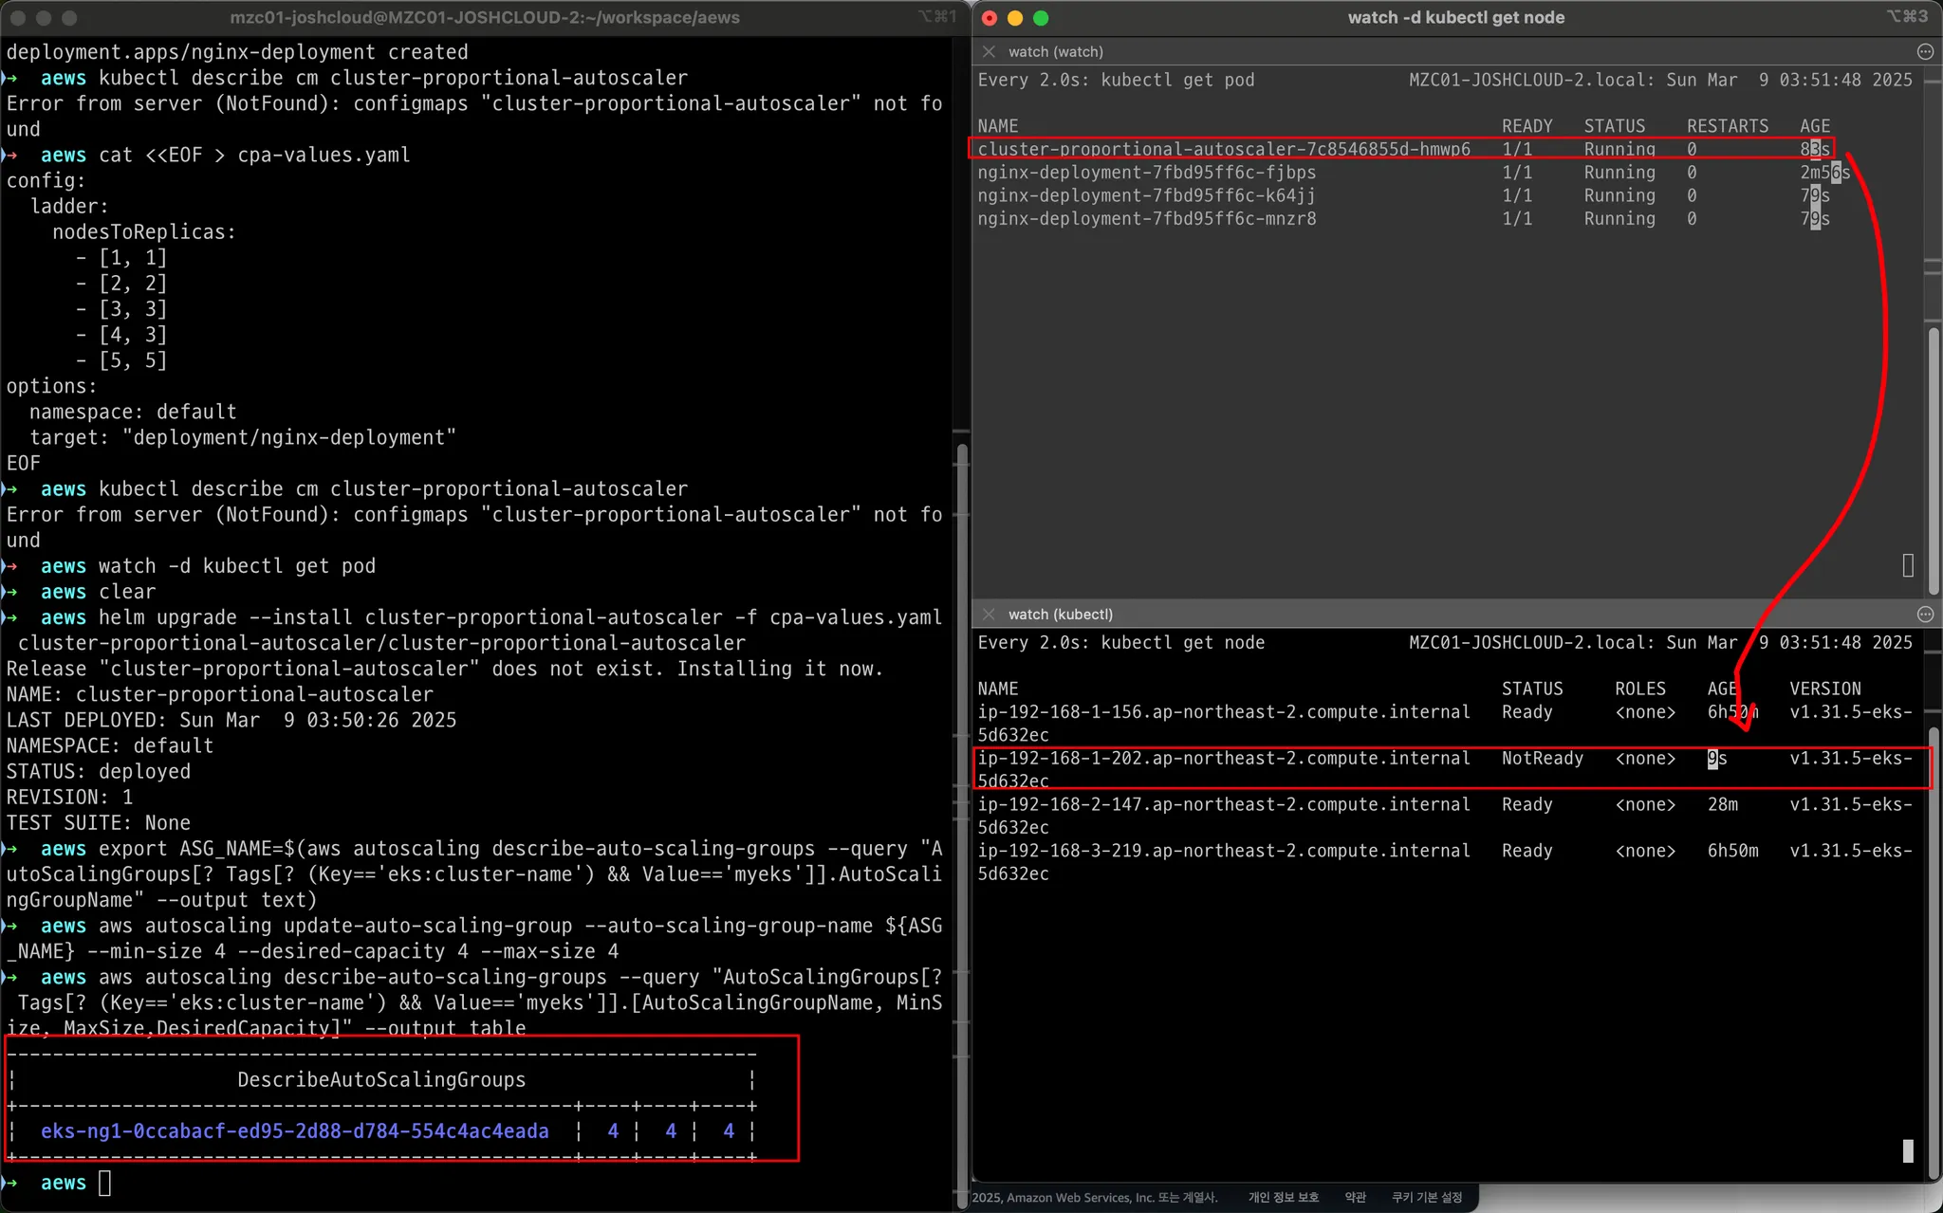Focus the 'watch (kubectl)' pane title

(1060, 614)
